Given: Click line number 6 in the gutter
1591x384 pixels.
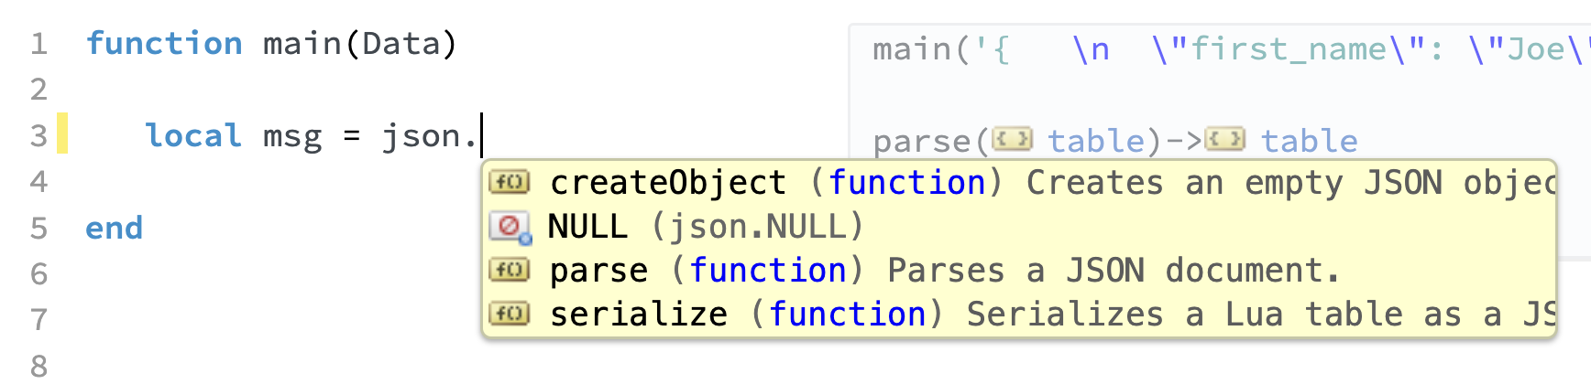Looking at the screenshot, I should (x=38, y=273).
